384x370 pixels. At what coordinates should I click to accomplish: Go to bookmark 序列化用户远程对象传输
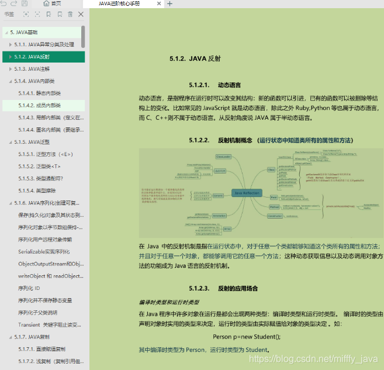pos(44,240)
